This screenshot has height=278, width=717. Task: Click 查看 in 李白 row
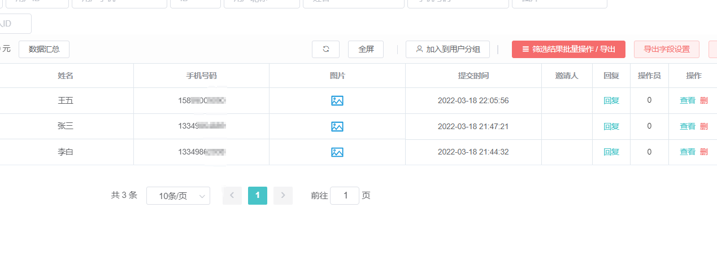click(687, 152)
